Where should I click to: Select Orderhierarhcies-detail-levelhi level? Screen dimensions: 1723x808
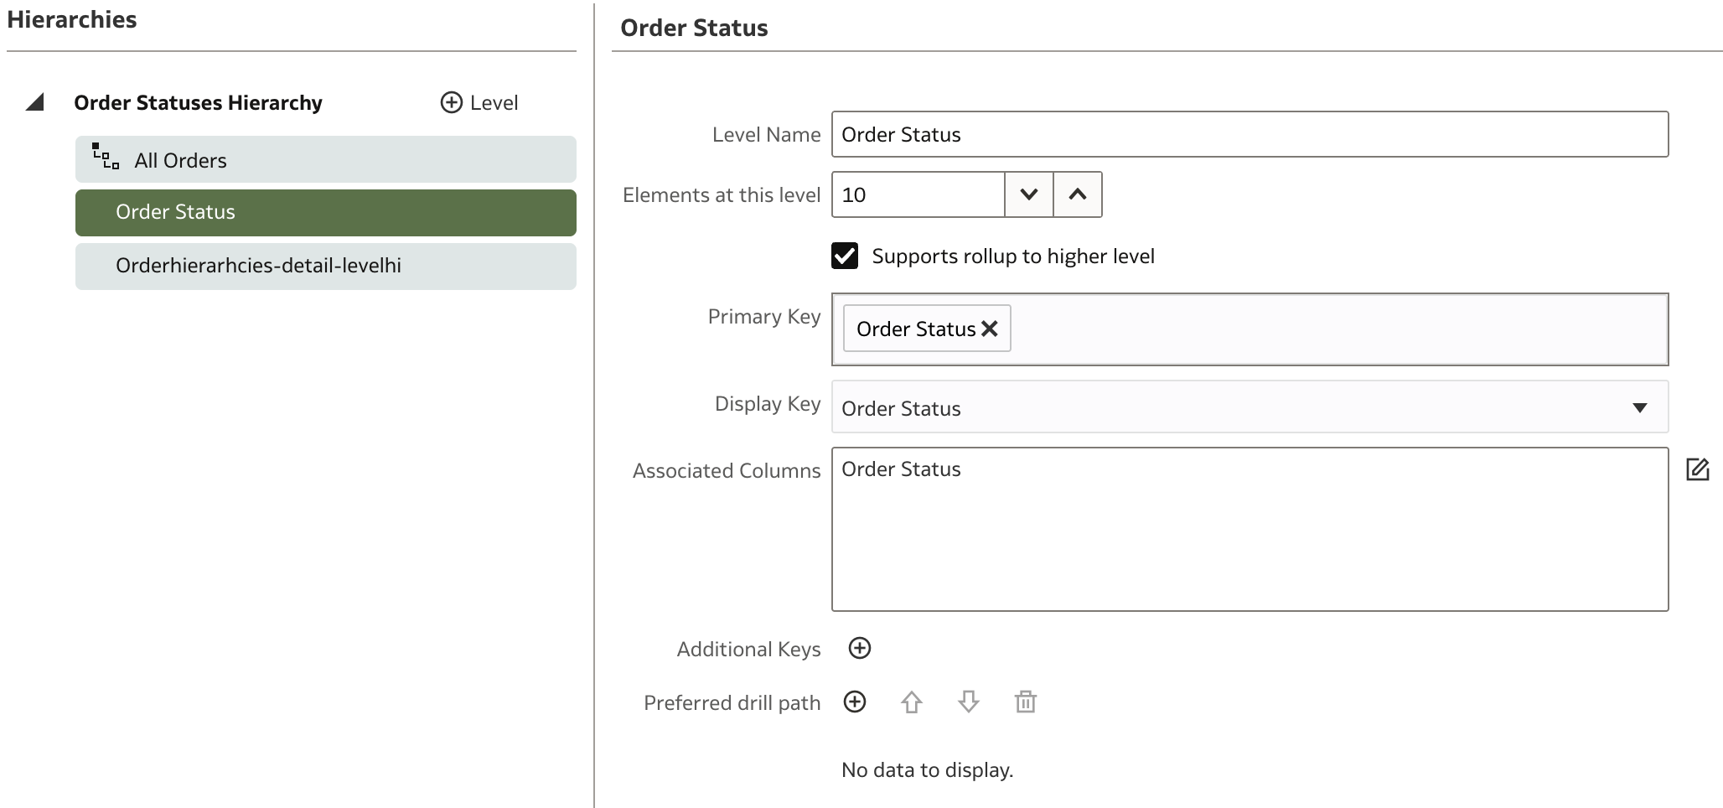(325, 266)
